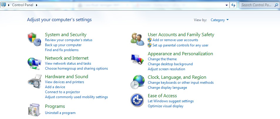The height and width of the screenshot is (119, 280).
Task: Open View network status and tasks
Action: pyautogui.click(x=68, y=63)
